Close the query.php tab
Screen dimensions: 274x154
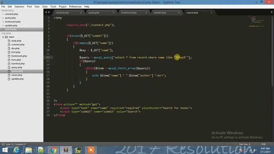click(x=113, y=13)
